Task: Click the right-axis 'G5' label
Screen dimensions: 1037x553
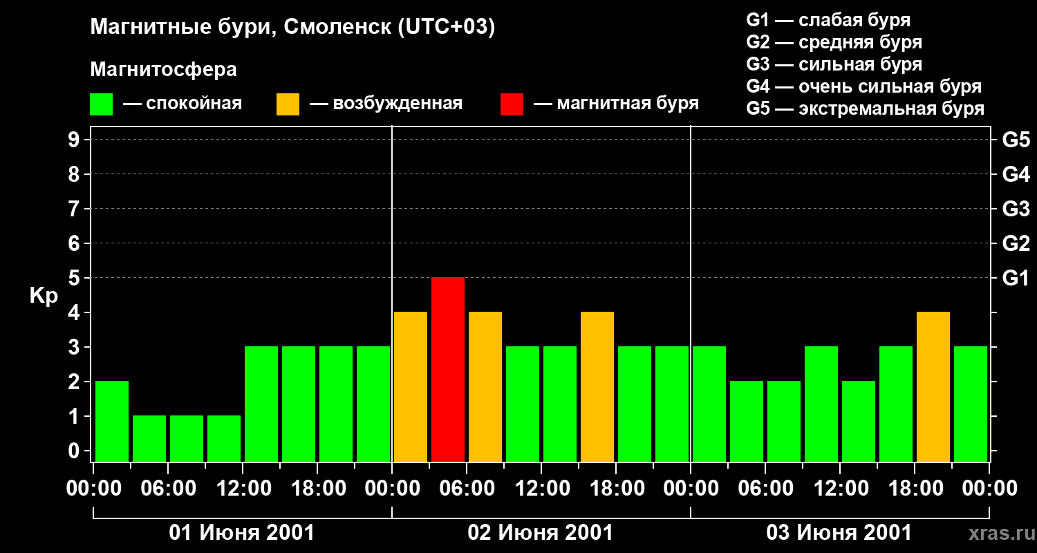Action: 1016,140
